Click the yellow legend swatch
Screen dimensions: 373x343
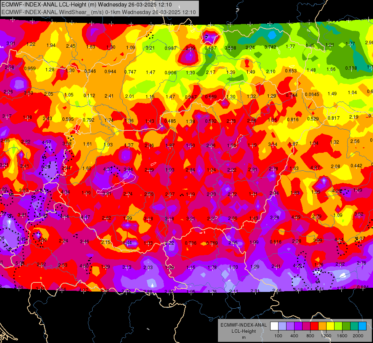330,326
